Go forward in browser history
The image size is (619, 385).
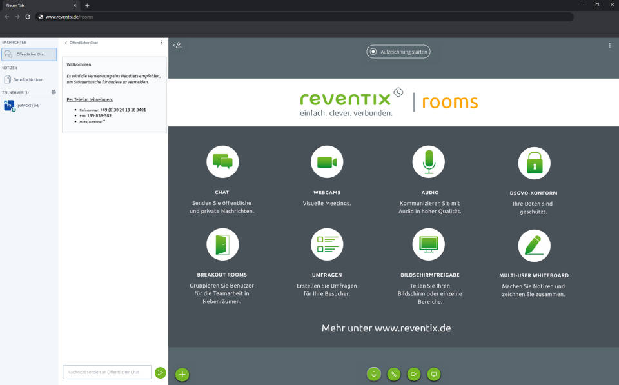tap(17, 17)
